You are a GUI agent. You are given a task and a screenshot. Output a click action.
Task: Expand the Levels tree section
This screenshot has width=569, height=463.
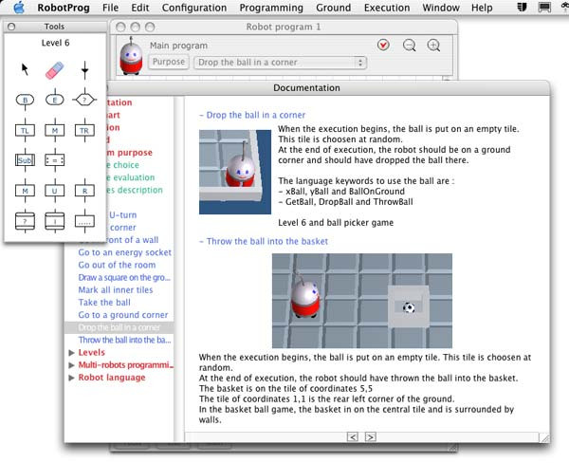pyautogui.click(x=73, y=352)
